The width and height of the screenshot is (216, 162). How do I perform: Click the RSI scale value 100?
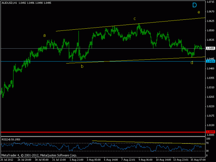coord(208,139)
